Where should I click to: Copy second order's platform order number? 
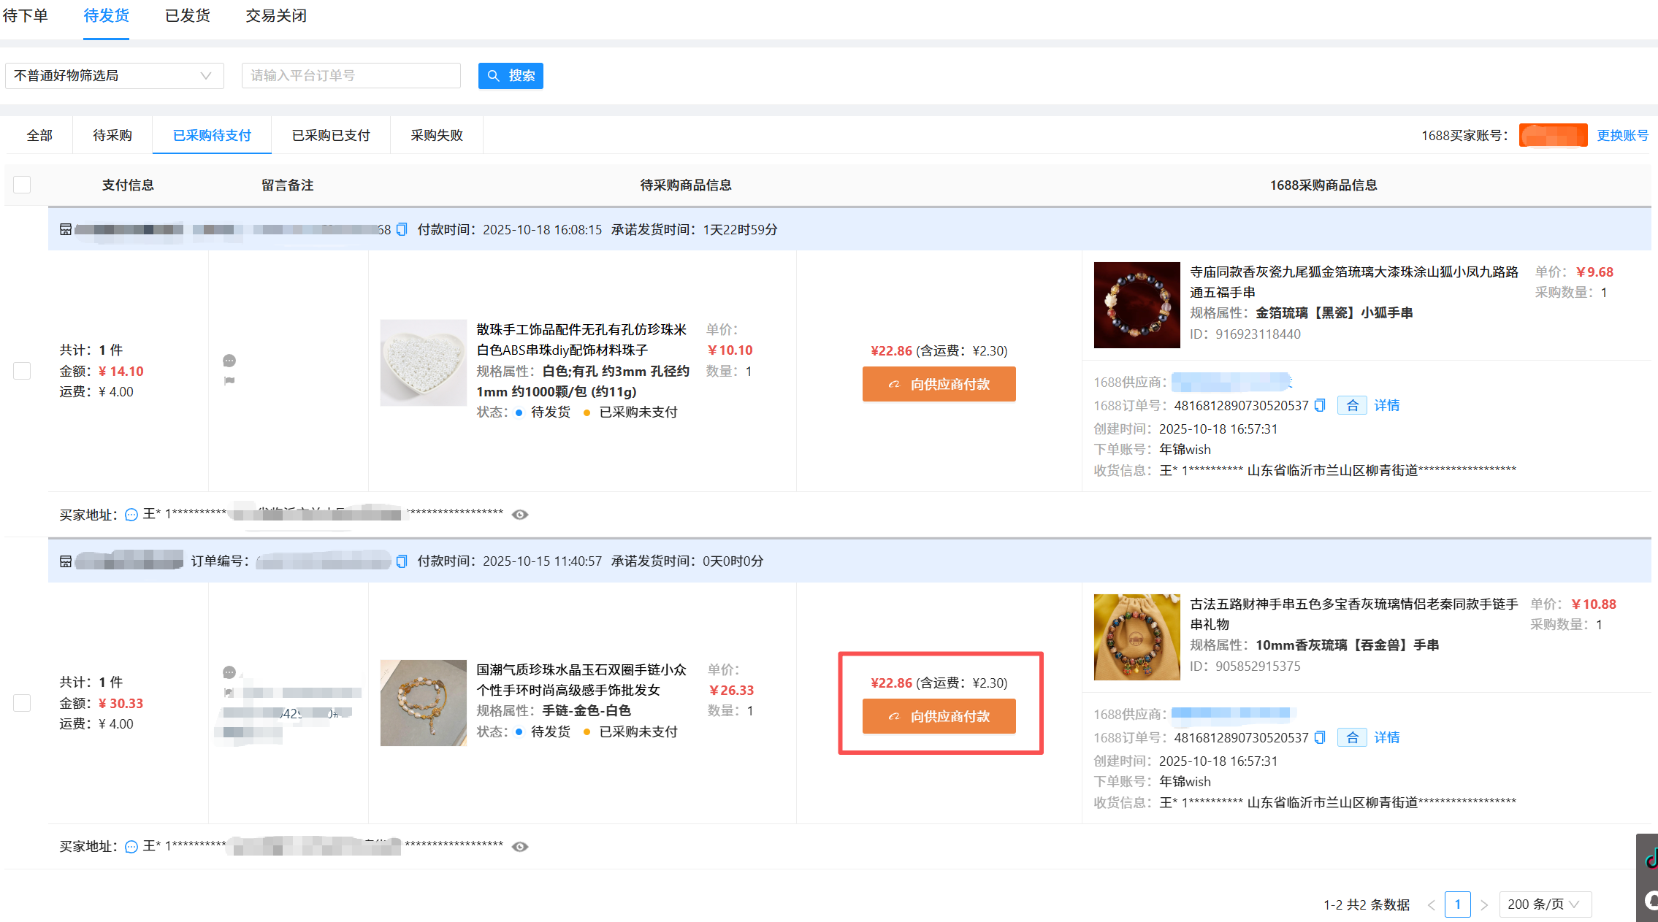click(402, 561)
